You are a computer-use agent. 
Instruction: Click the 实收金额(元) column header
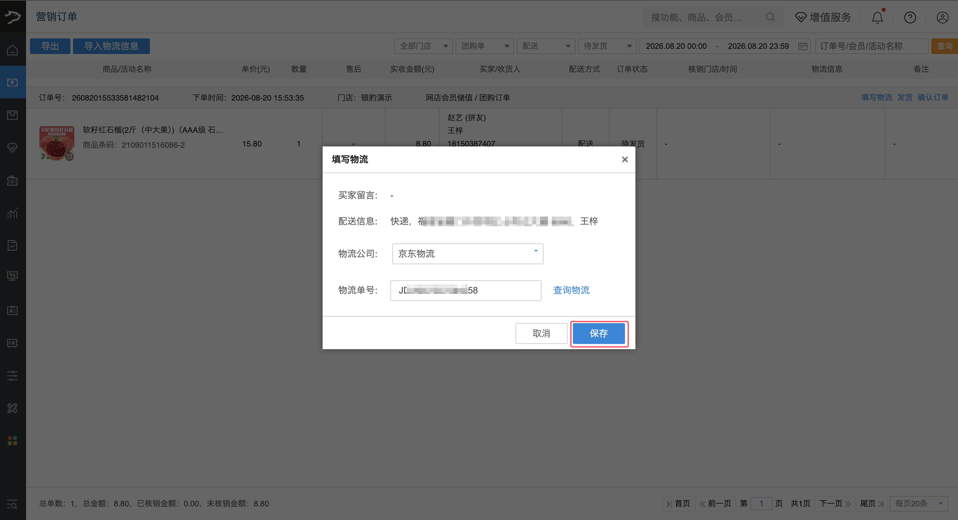(x=412, y=69)
